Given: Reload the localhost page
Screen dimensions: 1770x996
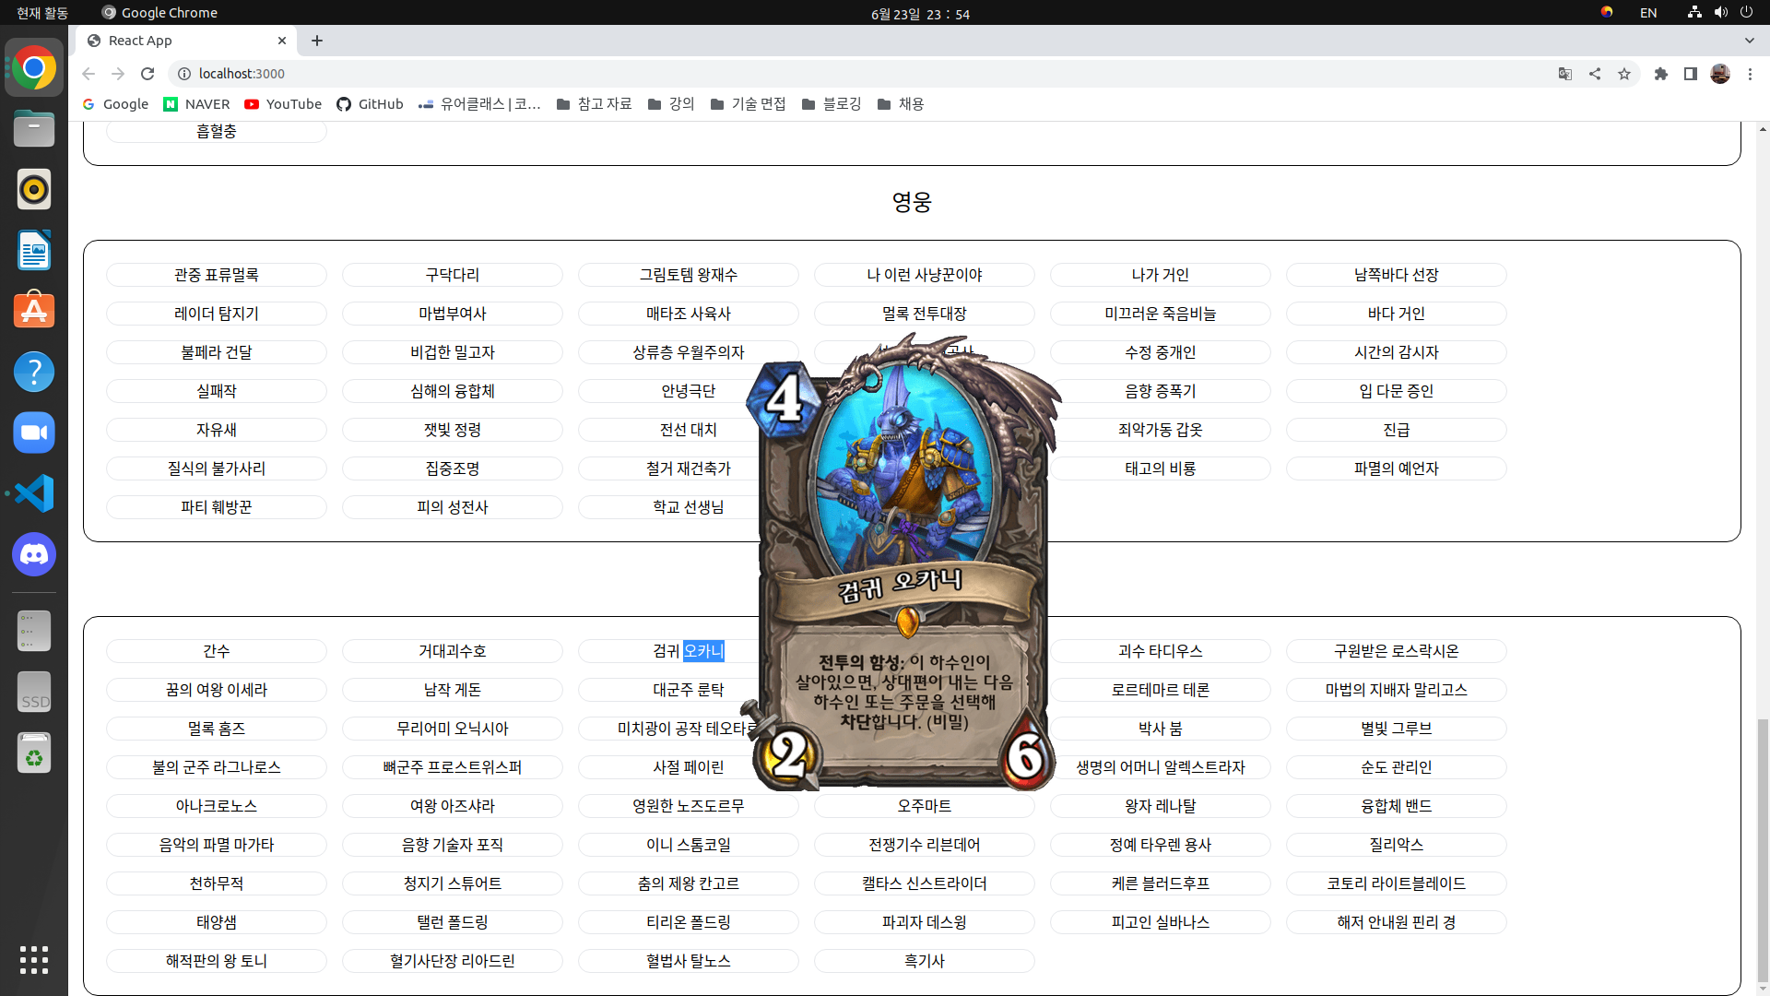Looking at the screenshot, I should pos(147,74).
